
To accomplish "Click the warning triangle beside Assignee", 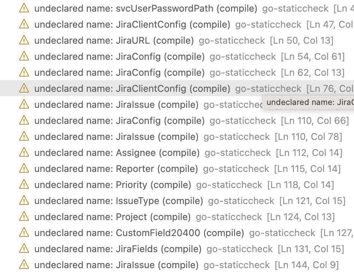I will (x=24, y=153).
